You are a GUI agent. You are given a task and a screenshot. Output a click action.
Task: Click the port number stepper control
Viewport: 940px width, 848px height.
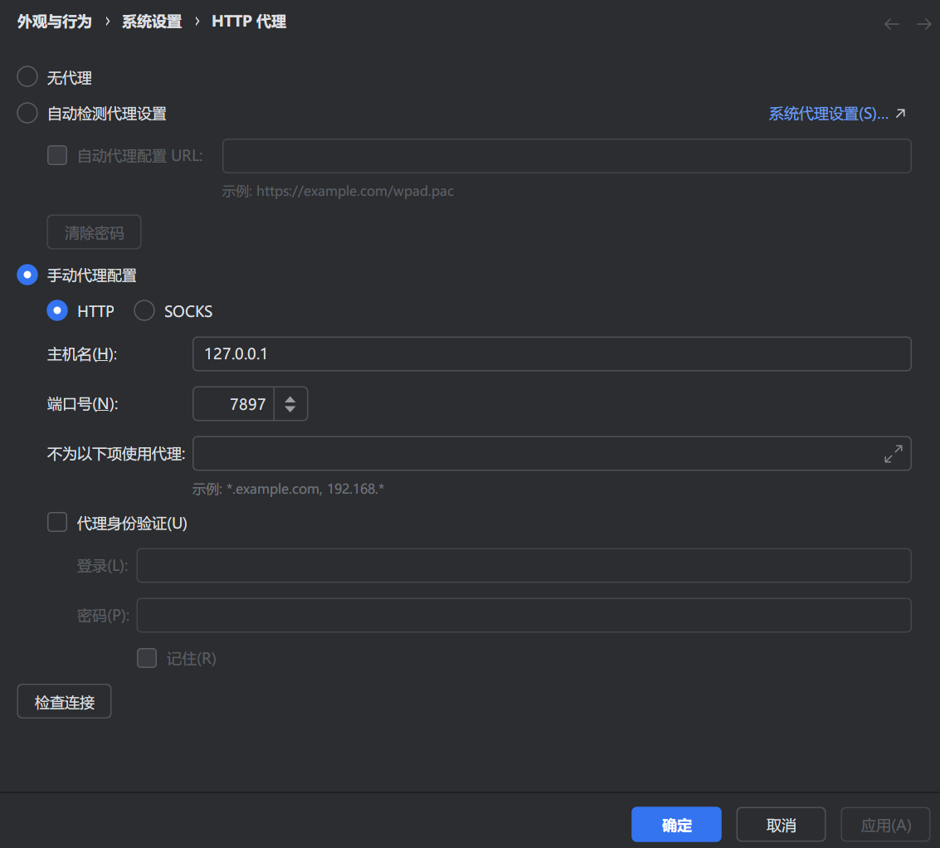(290, 403)
